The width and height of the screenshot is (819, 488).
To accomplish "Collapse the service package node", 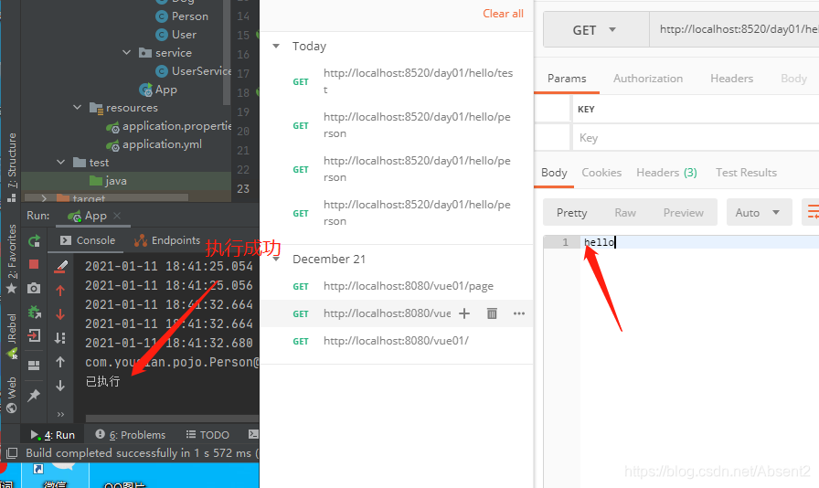I will [x=126, y=53].
